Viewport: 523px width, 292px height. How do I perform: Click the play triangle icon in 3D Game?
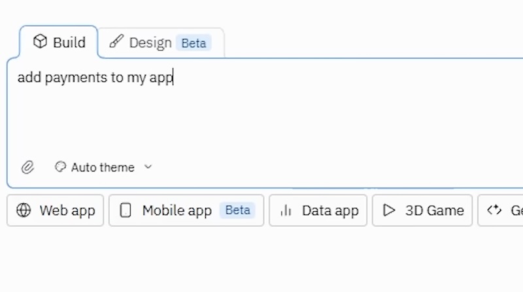(390, 211)
